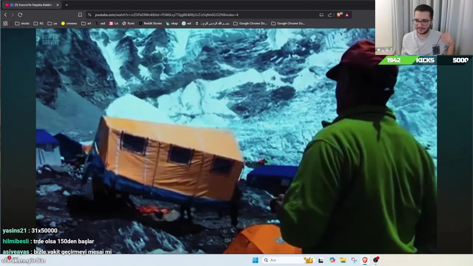473x266 pixels.
Task: Open the first Google Chrome Do... folder
Action: point(250,23)
